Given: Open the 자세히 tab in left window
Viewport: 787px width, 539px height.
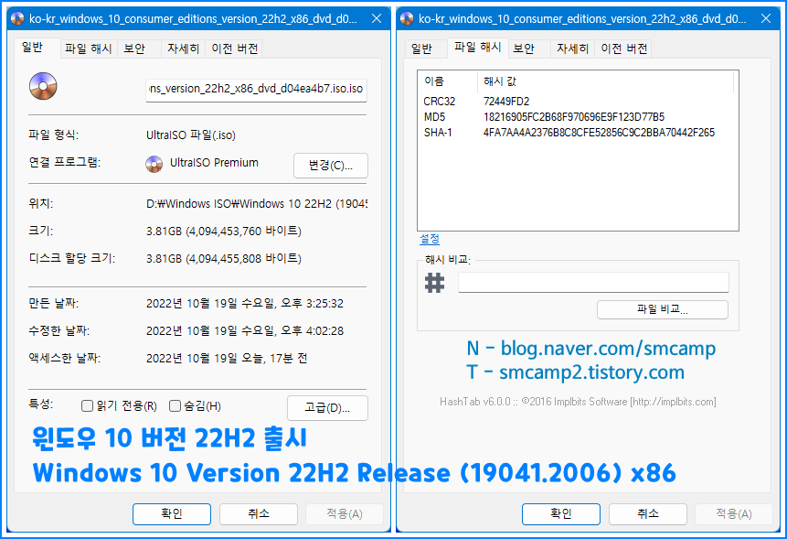Looking at the screenshot, I should click(x=183, y=49).
